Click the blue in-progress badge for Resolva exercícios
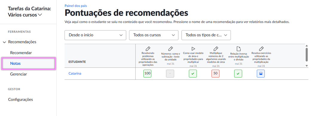316x116 pixels. point(261,74)
